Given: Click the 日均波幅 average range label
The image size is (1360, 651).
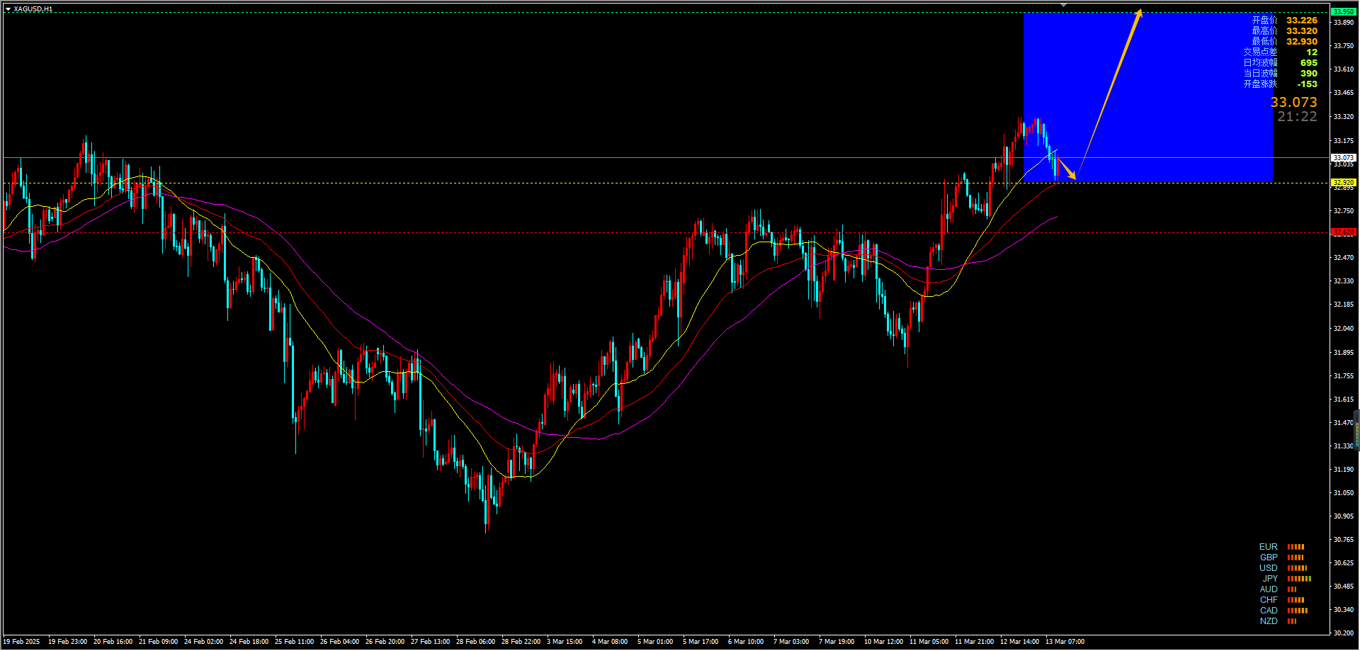Looking at the screenshot, I should (1260, 63).
